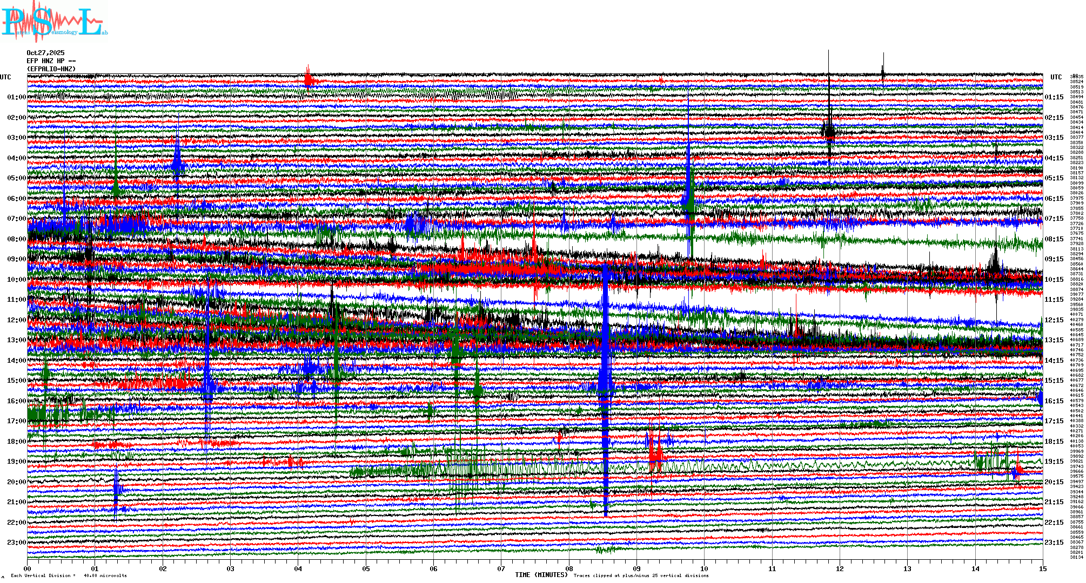Select the 23:00 hour label on the left

(x=16, y=543)
